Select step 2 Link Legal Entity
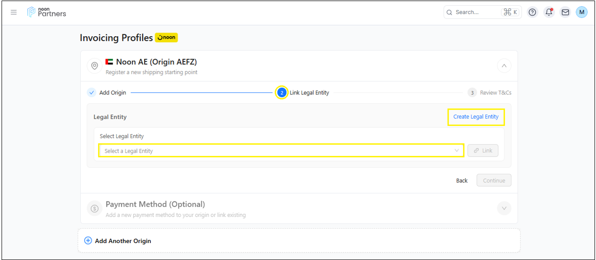This screenshot has height=260, width=596. pyautogui.click(x=282, y=92)
